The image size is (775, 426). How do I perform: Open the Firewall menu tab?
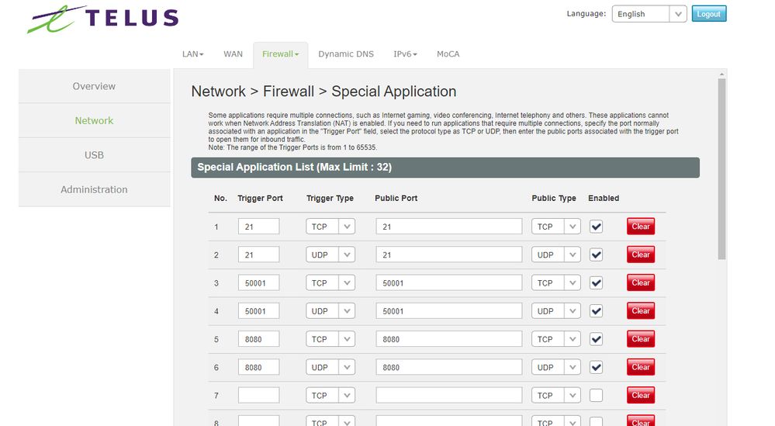[x=280, y=54]
